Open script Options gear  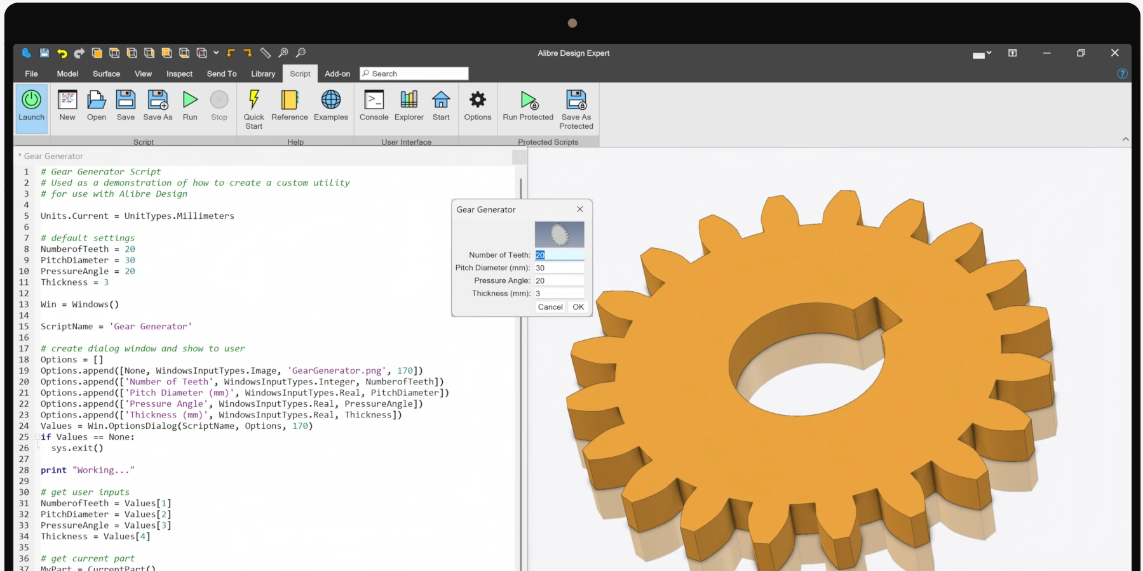point(478,105)
